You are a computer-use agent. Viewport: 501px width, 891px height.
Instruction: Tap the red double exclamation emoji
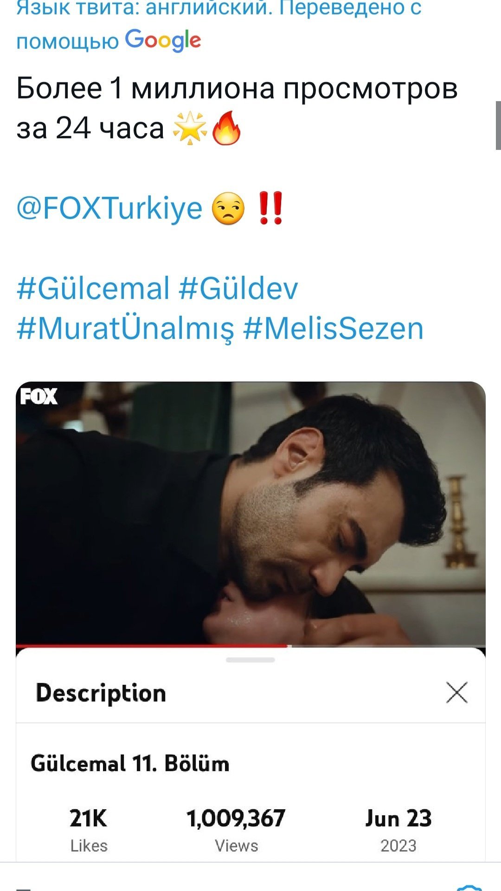[x=270, y=208]
